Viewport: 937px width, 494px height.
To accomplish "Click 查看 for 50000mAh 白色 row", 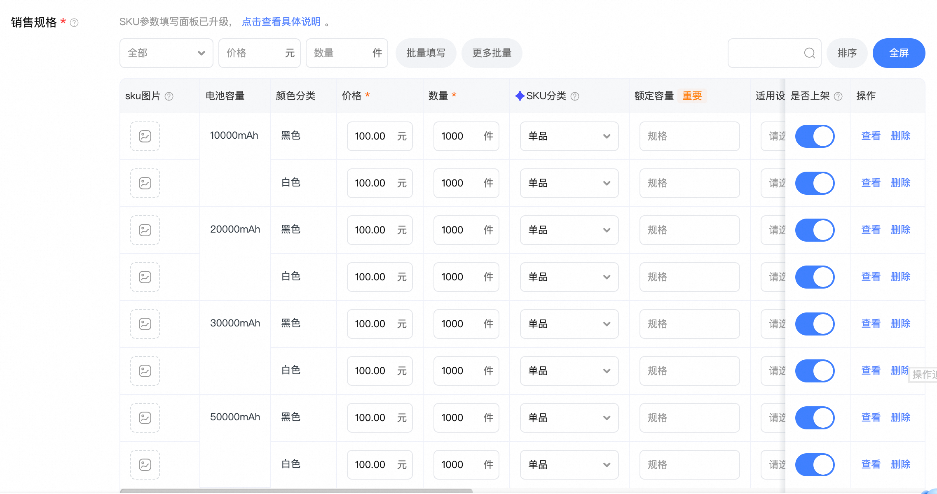I will 871,464.
